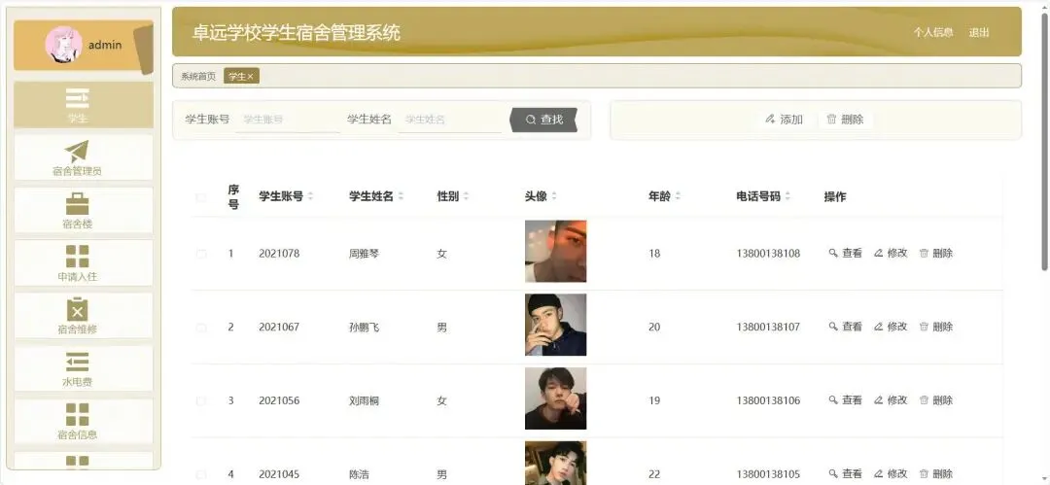Click the 添加 button
1050x485 pixels.
click(784, 120)
